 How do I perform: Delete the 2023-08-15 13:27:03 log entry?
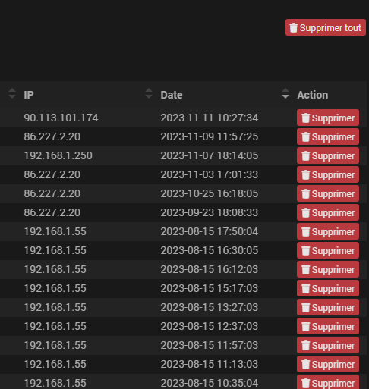click(328, 307)
